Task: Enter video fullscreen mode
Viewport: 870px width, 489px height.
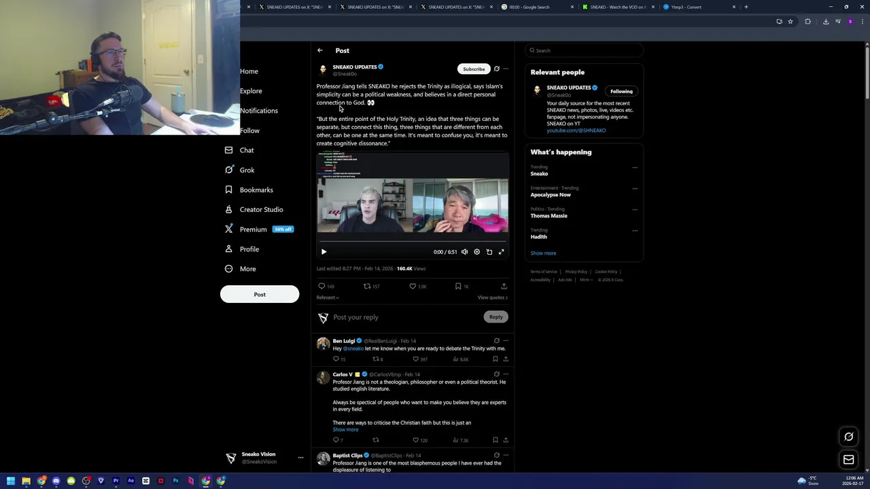Action: point(501,252)
